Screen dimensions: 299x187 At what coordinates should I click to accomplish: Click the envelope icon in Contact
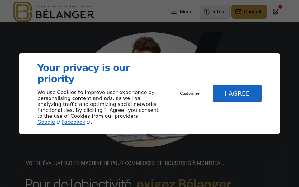(238, 12)
